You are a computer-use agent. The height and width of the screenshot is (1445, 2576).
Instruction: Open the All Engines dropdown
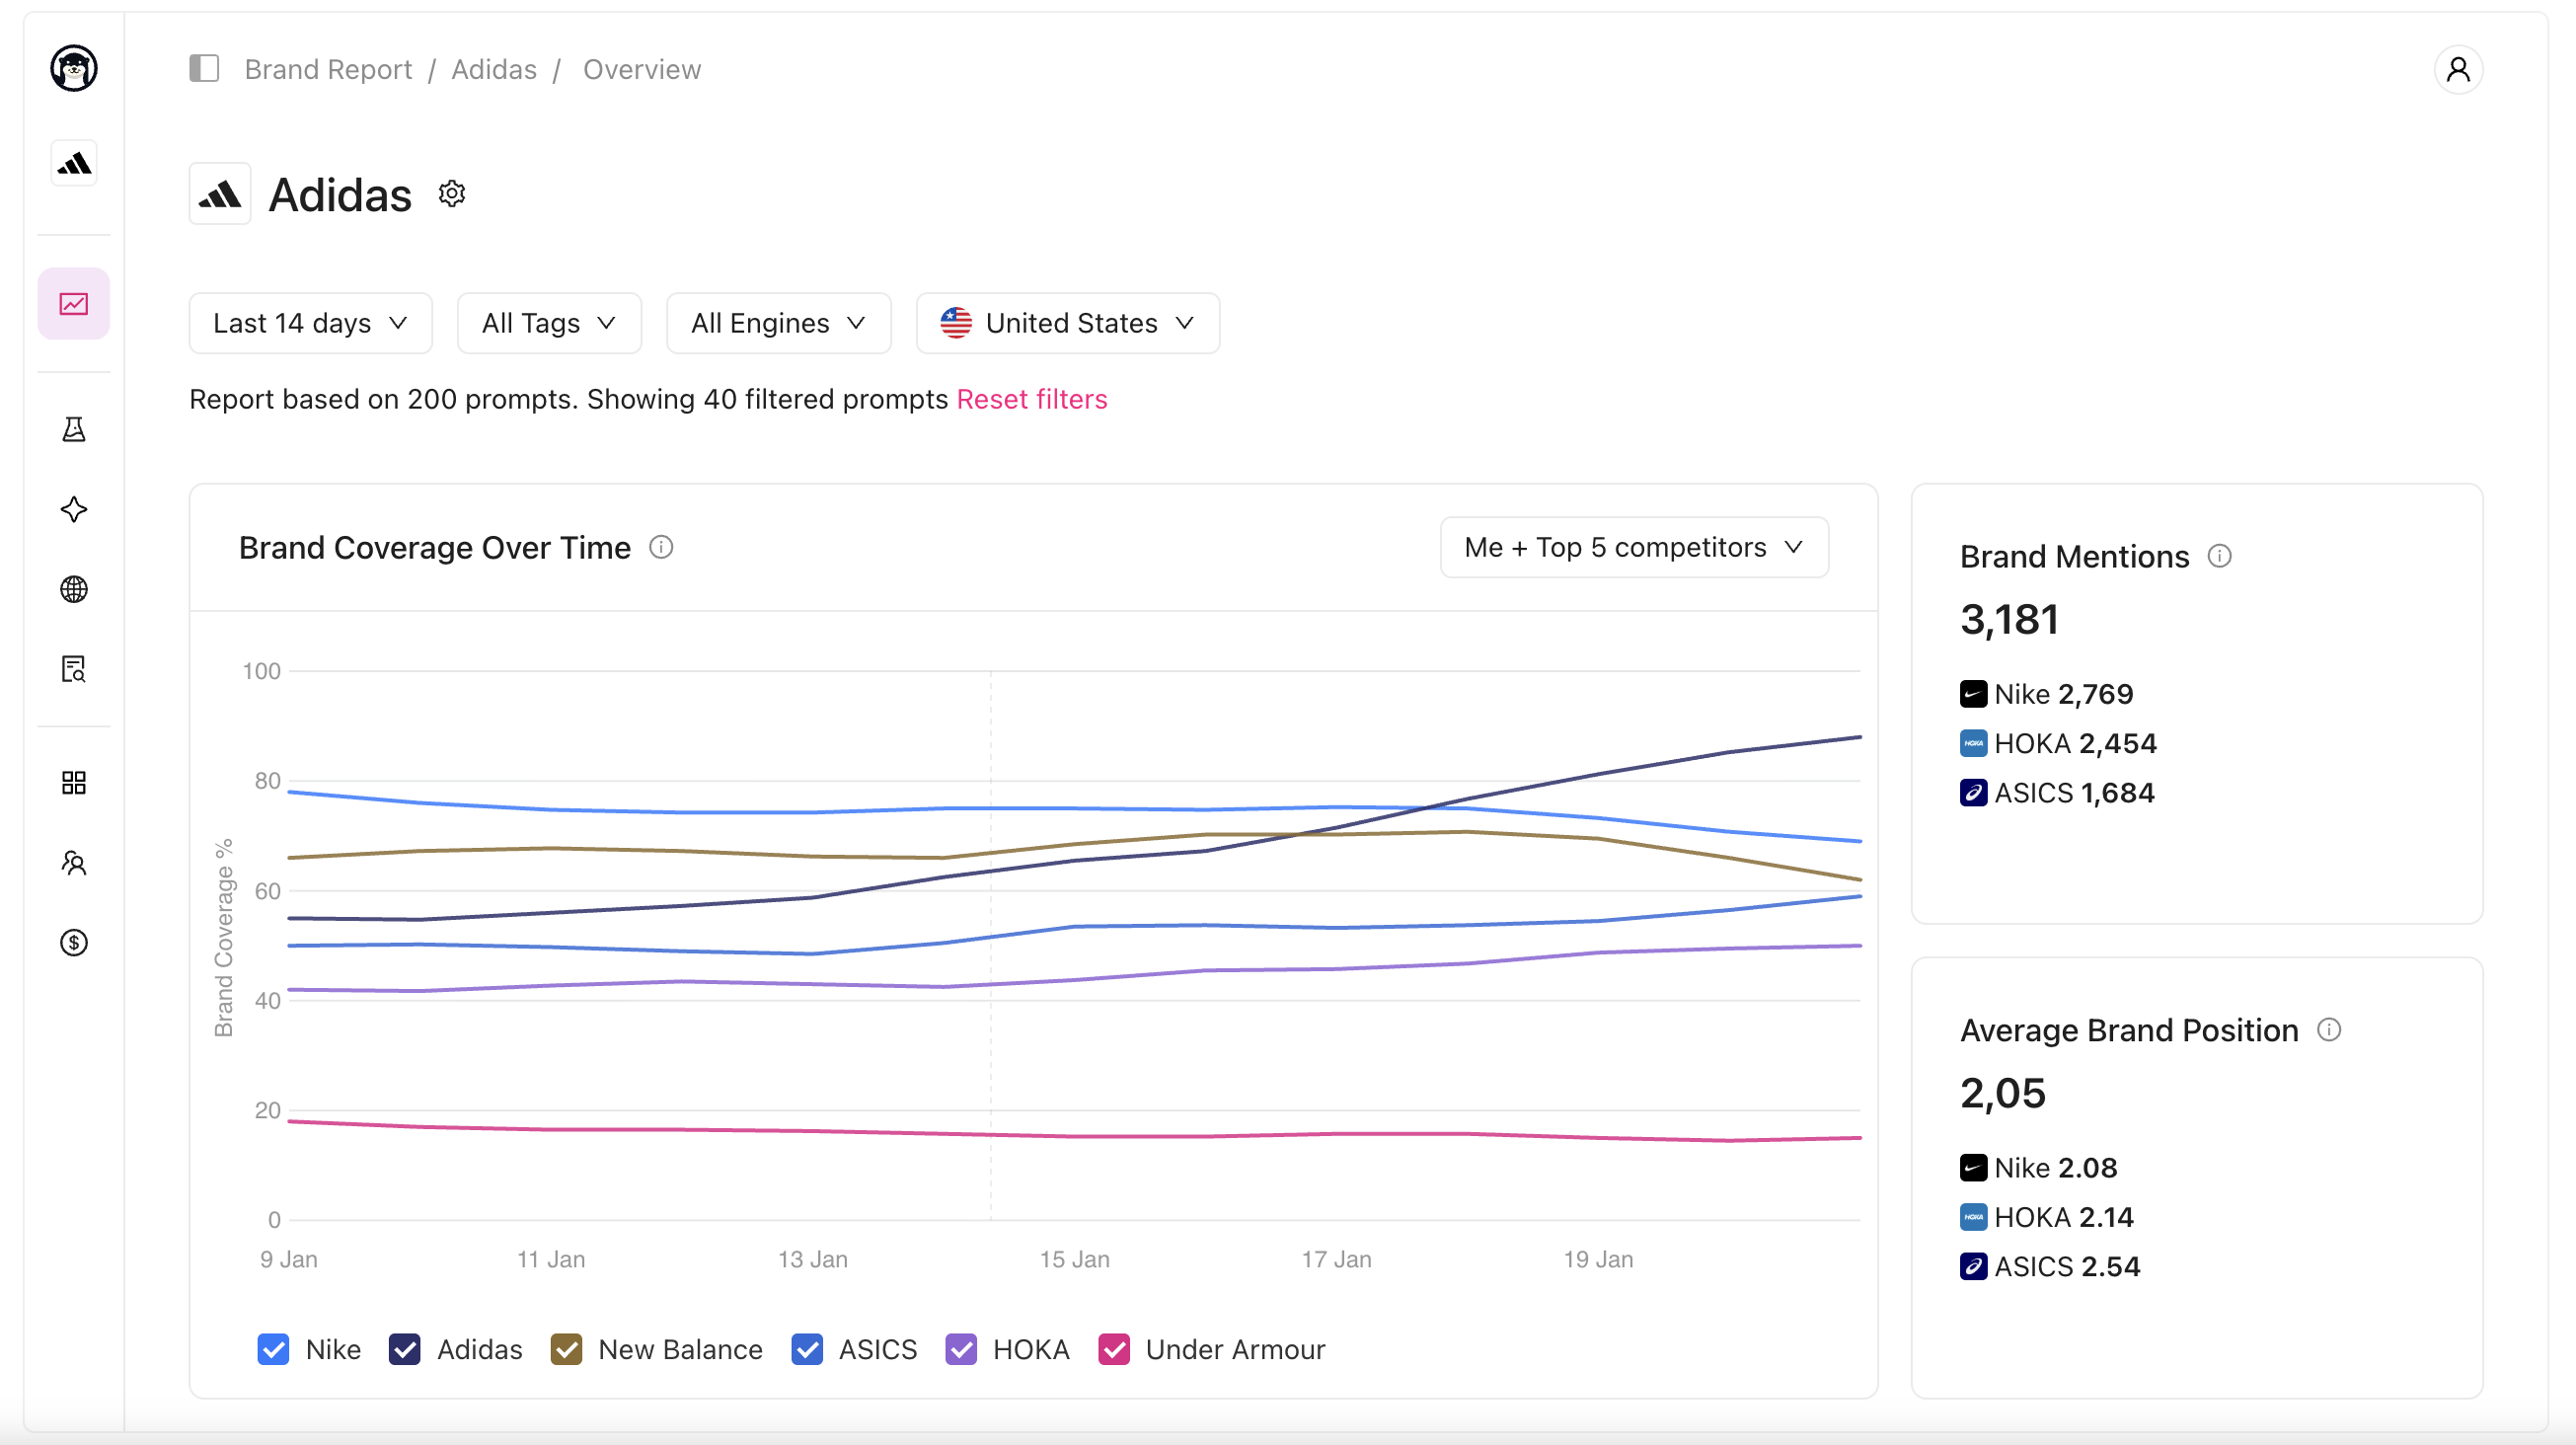(x=778, y=323)
